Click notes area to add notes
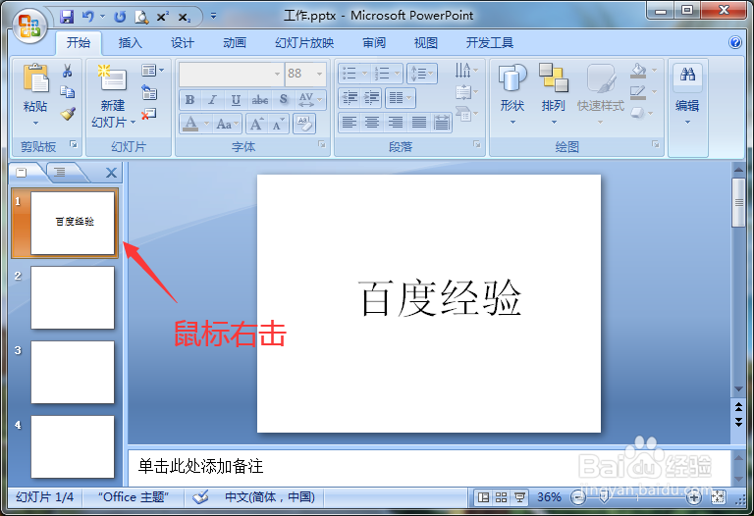The height and width of the screenshot is (516, 754). (429, 466)
